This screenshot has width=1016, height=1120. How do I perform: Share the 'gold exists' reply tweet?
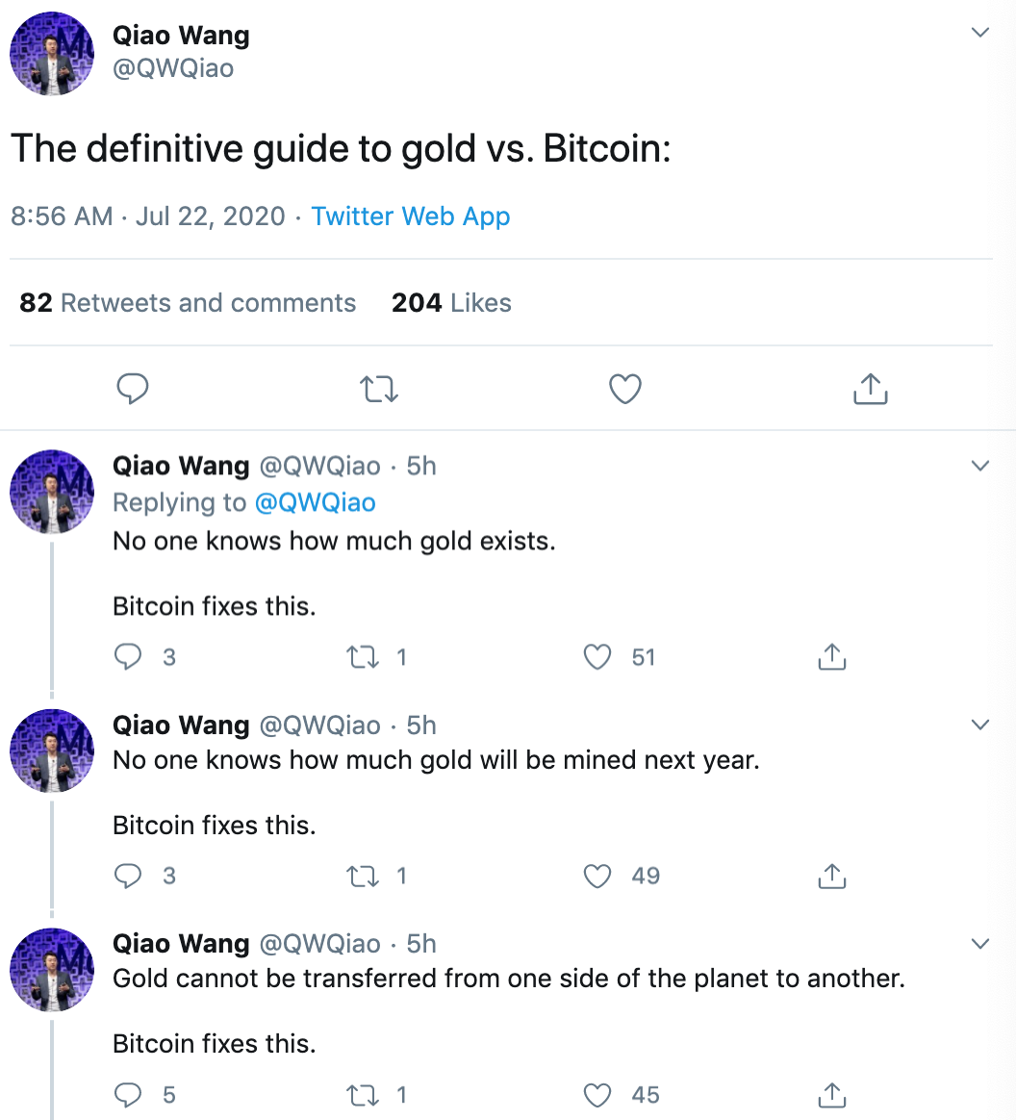pos(831,656)
